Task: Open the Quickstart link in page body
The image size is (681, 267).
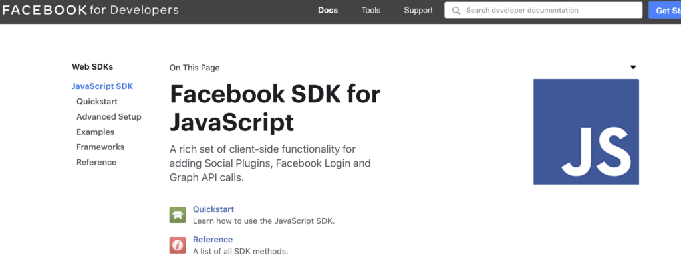Action: point(213,209)
